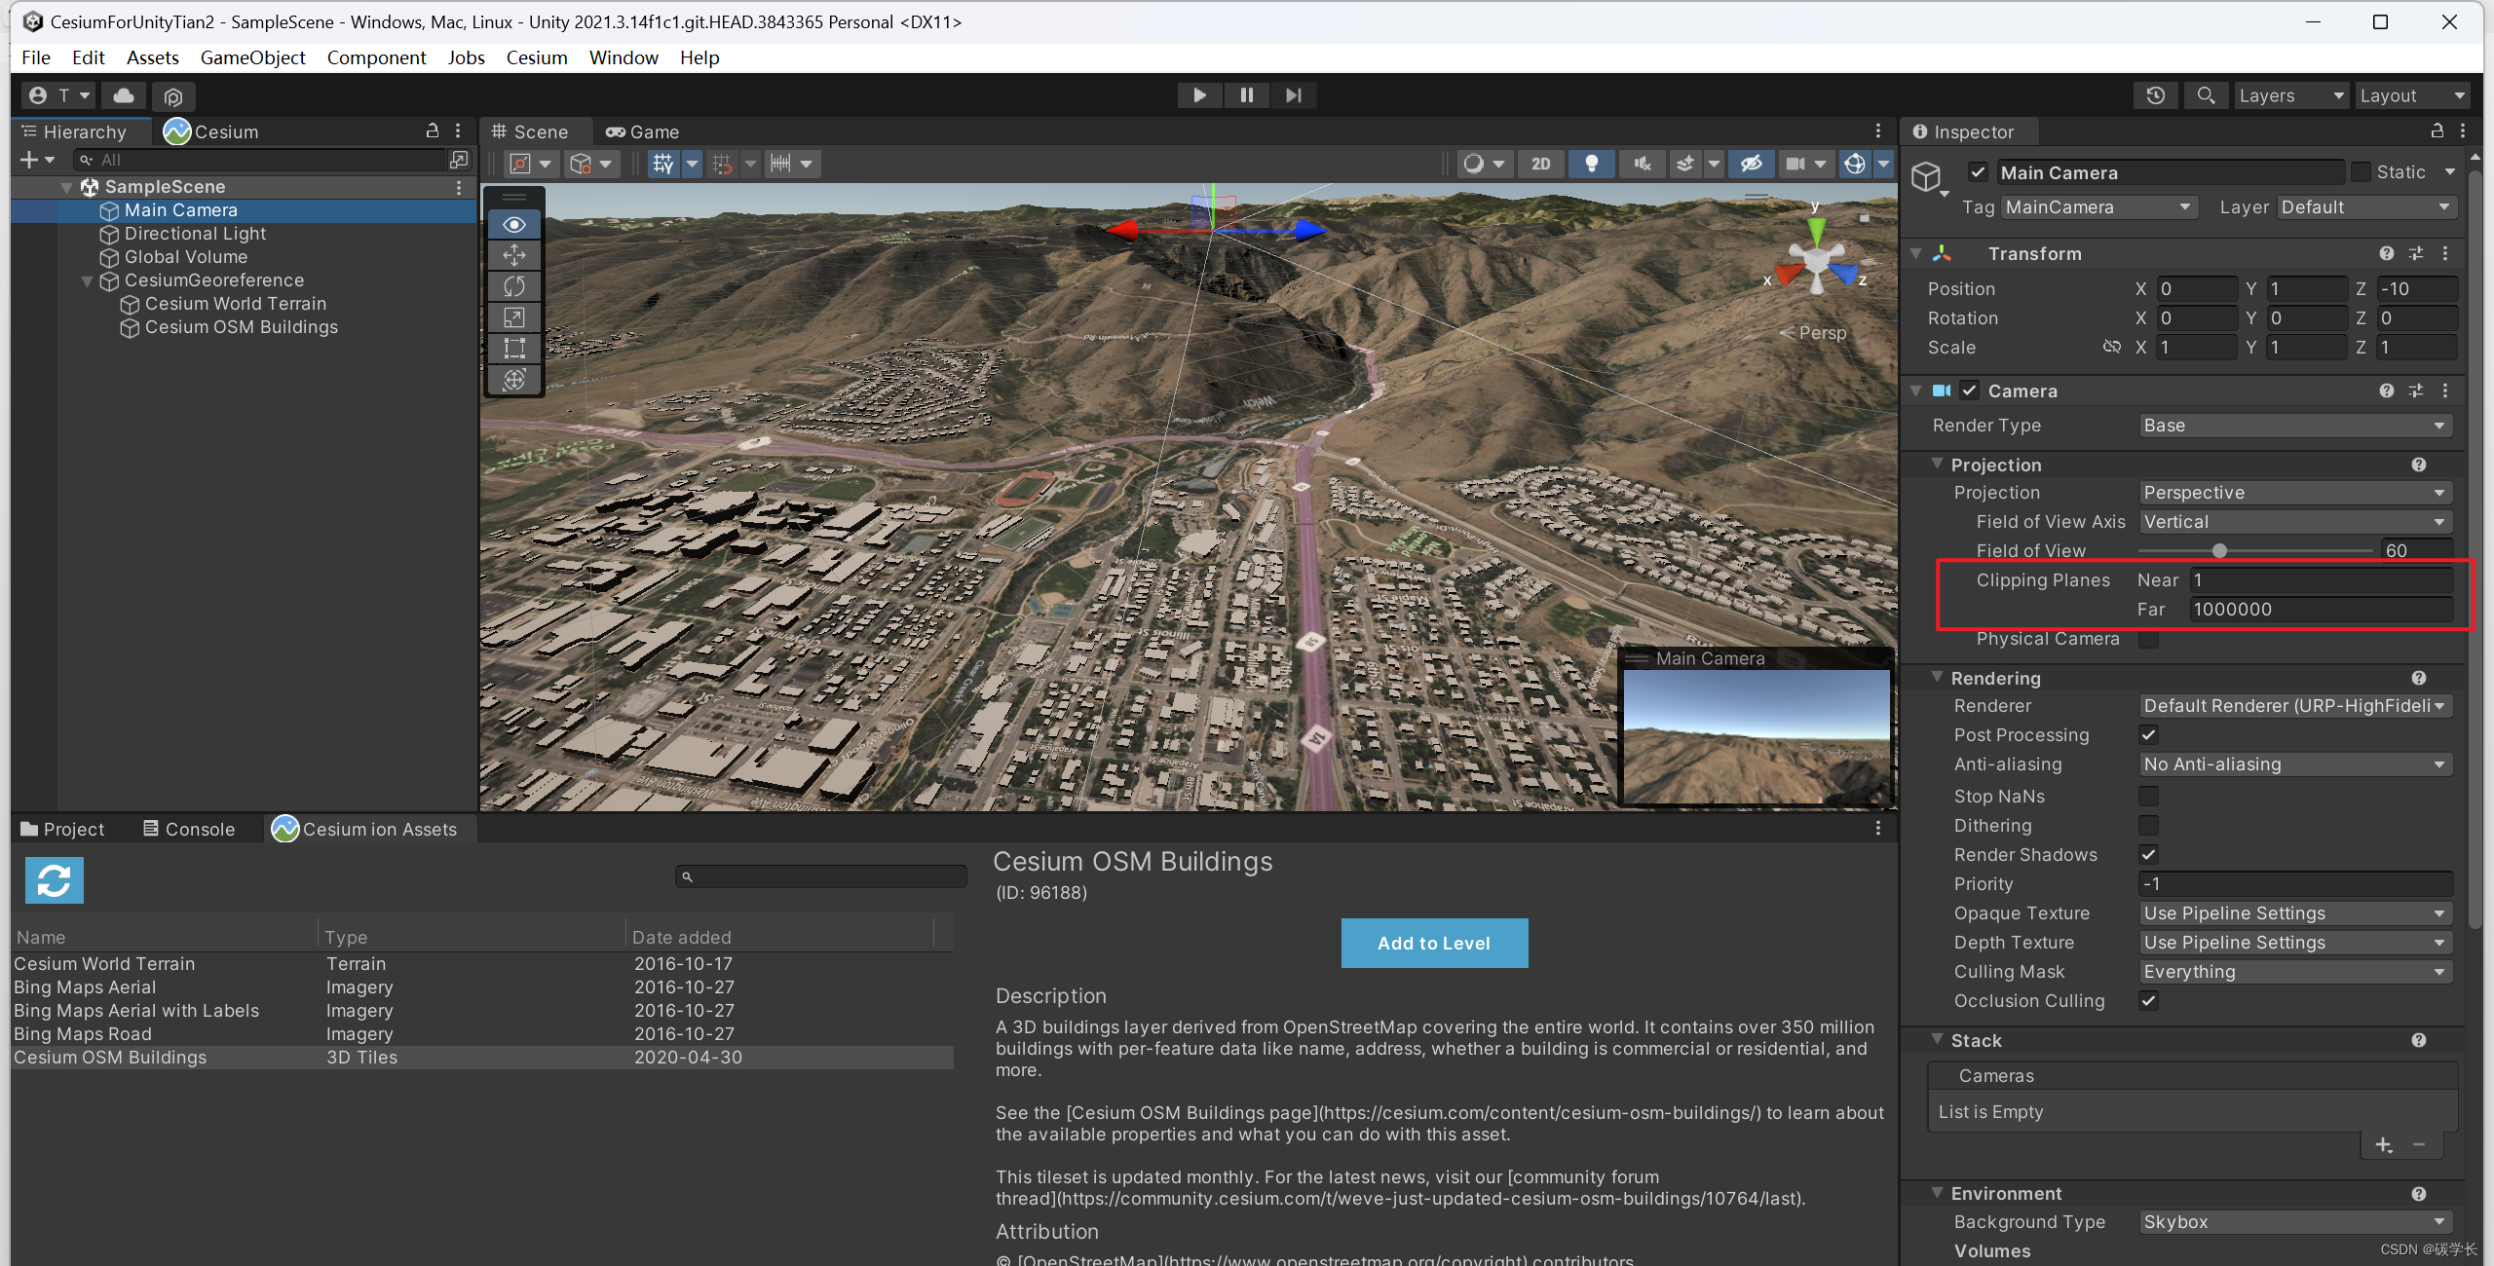Collapse the CesiumGeoreference tree node
Image resolution: width=2494 pixels, height=1266 pixels.
coord(88,280)
